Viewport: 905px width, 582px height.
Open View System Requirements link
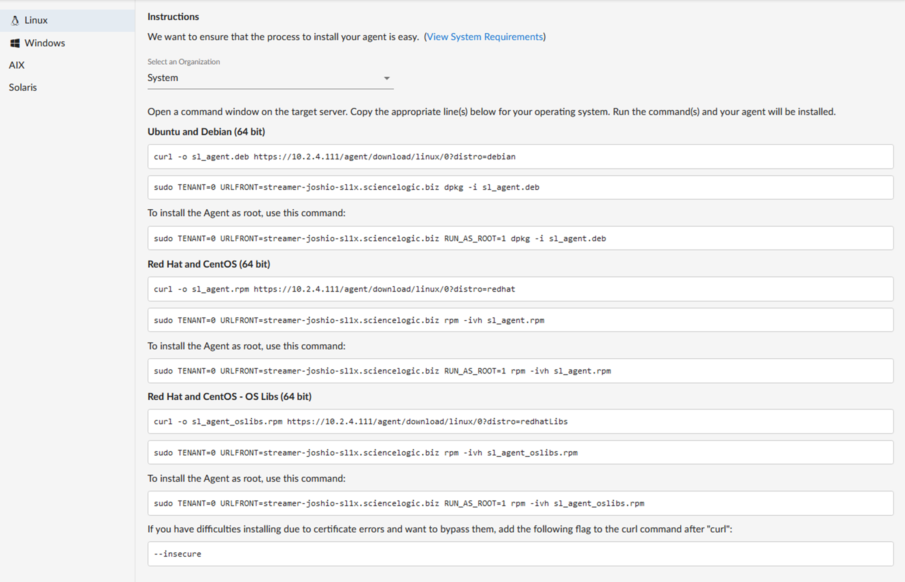coord(484,37)
